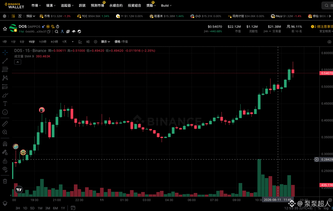Add DOS to favorites with star
The width and height of the screenshot is (333, 211).
pyautogui.click(x=5, y=29)
